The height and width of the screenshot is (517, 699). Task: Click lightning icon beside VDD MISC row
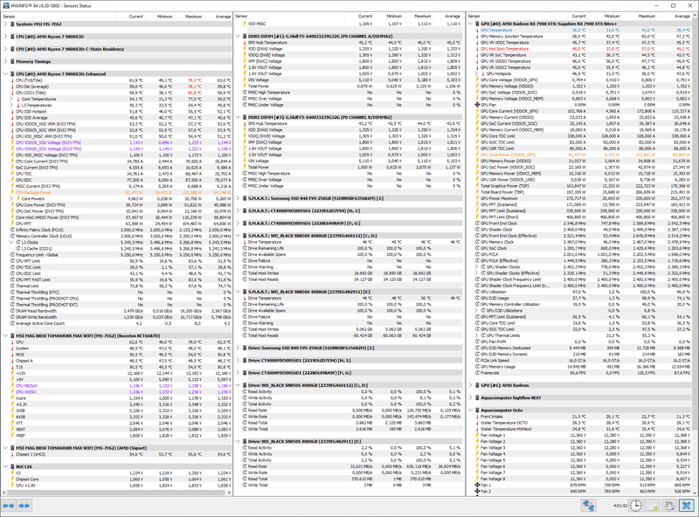(245, 24)
